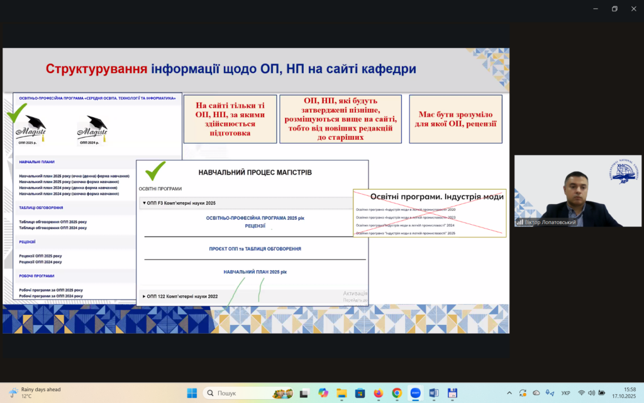This screenshot has width=644, height=403.
Task: Open Google Chrome from the taskbar
Action: (397, 393)
